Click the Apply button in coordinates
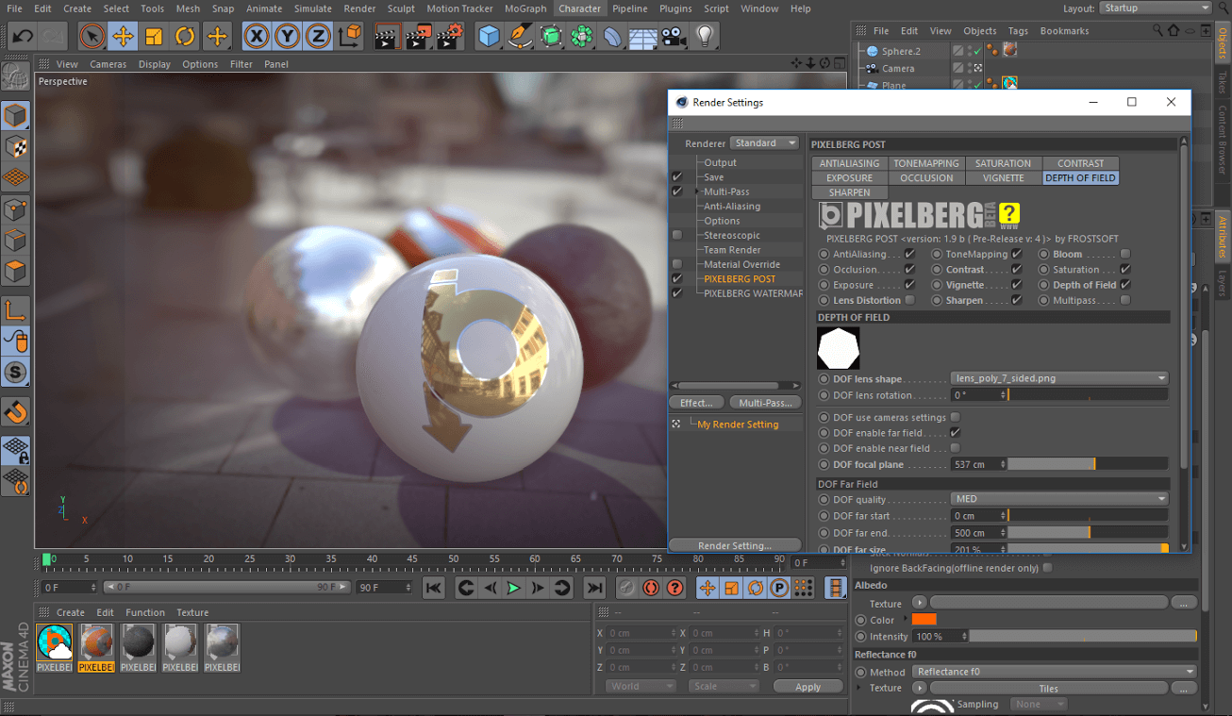The image size is (1232, 716). tap(807, 687)
